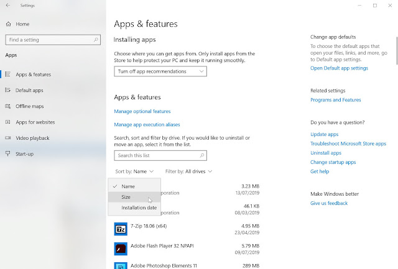Click the Apps for websites icon
The width and height of the screenshot is (398, 269).
7,122
